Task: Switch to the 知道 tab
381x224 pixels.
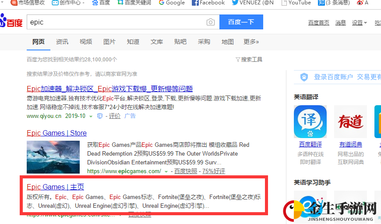Action: pyautogui.click(x=133, y=42)
